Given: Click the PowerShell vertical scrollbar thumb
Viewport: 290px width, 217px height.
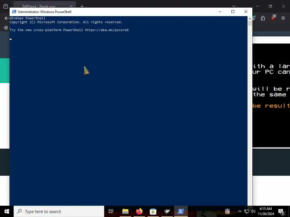Looking at the screenshot, I should (x=250, y=23).
